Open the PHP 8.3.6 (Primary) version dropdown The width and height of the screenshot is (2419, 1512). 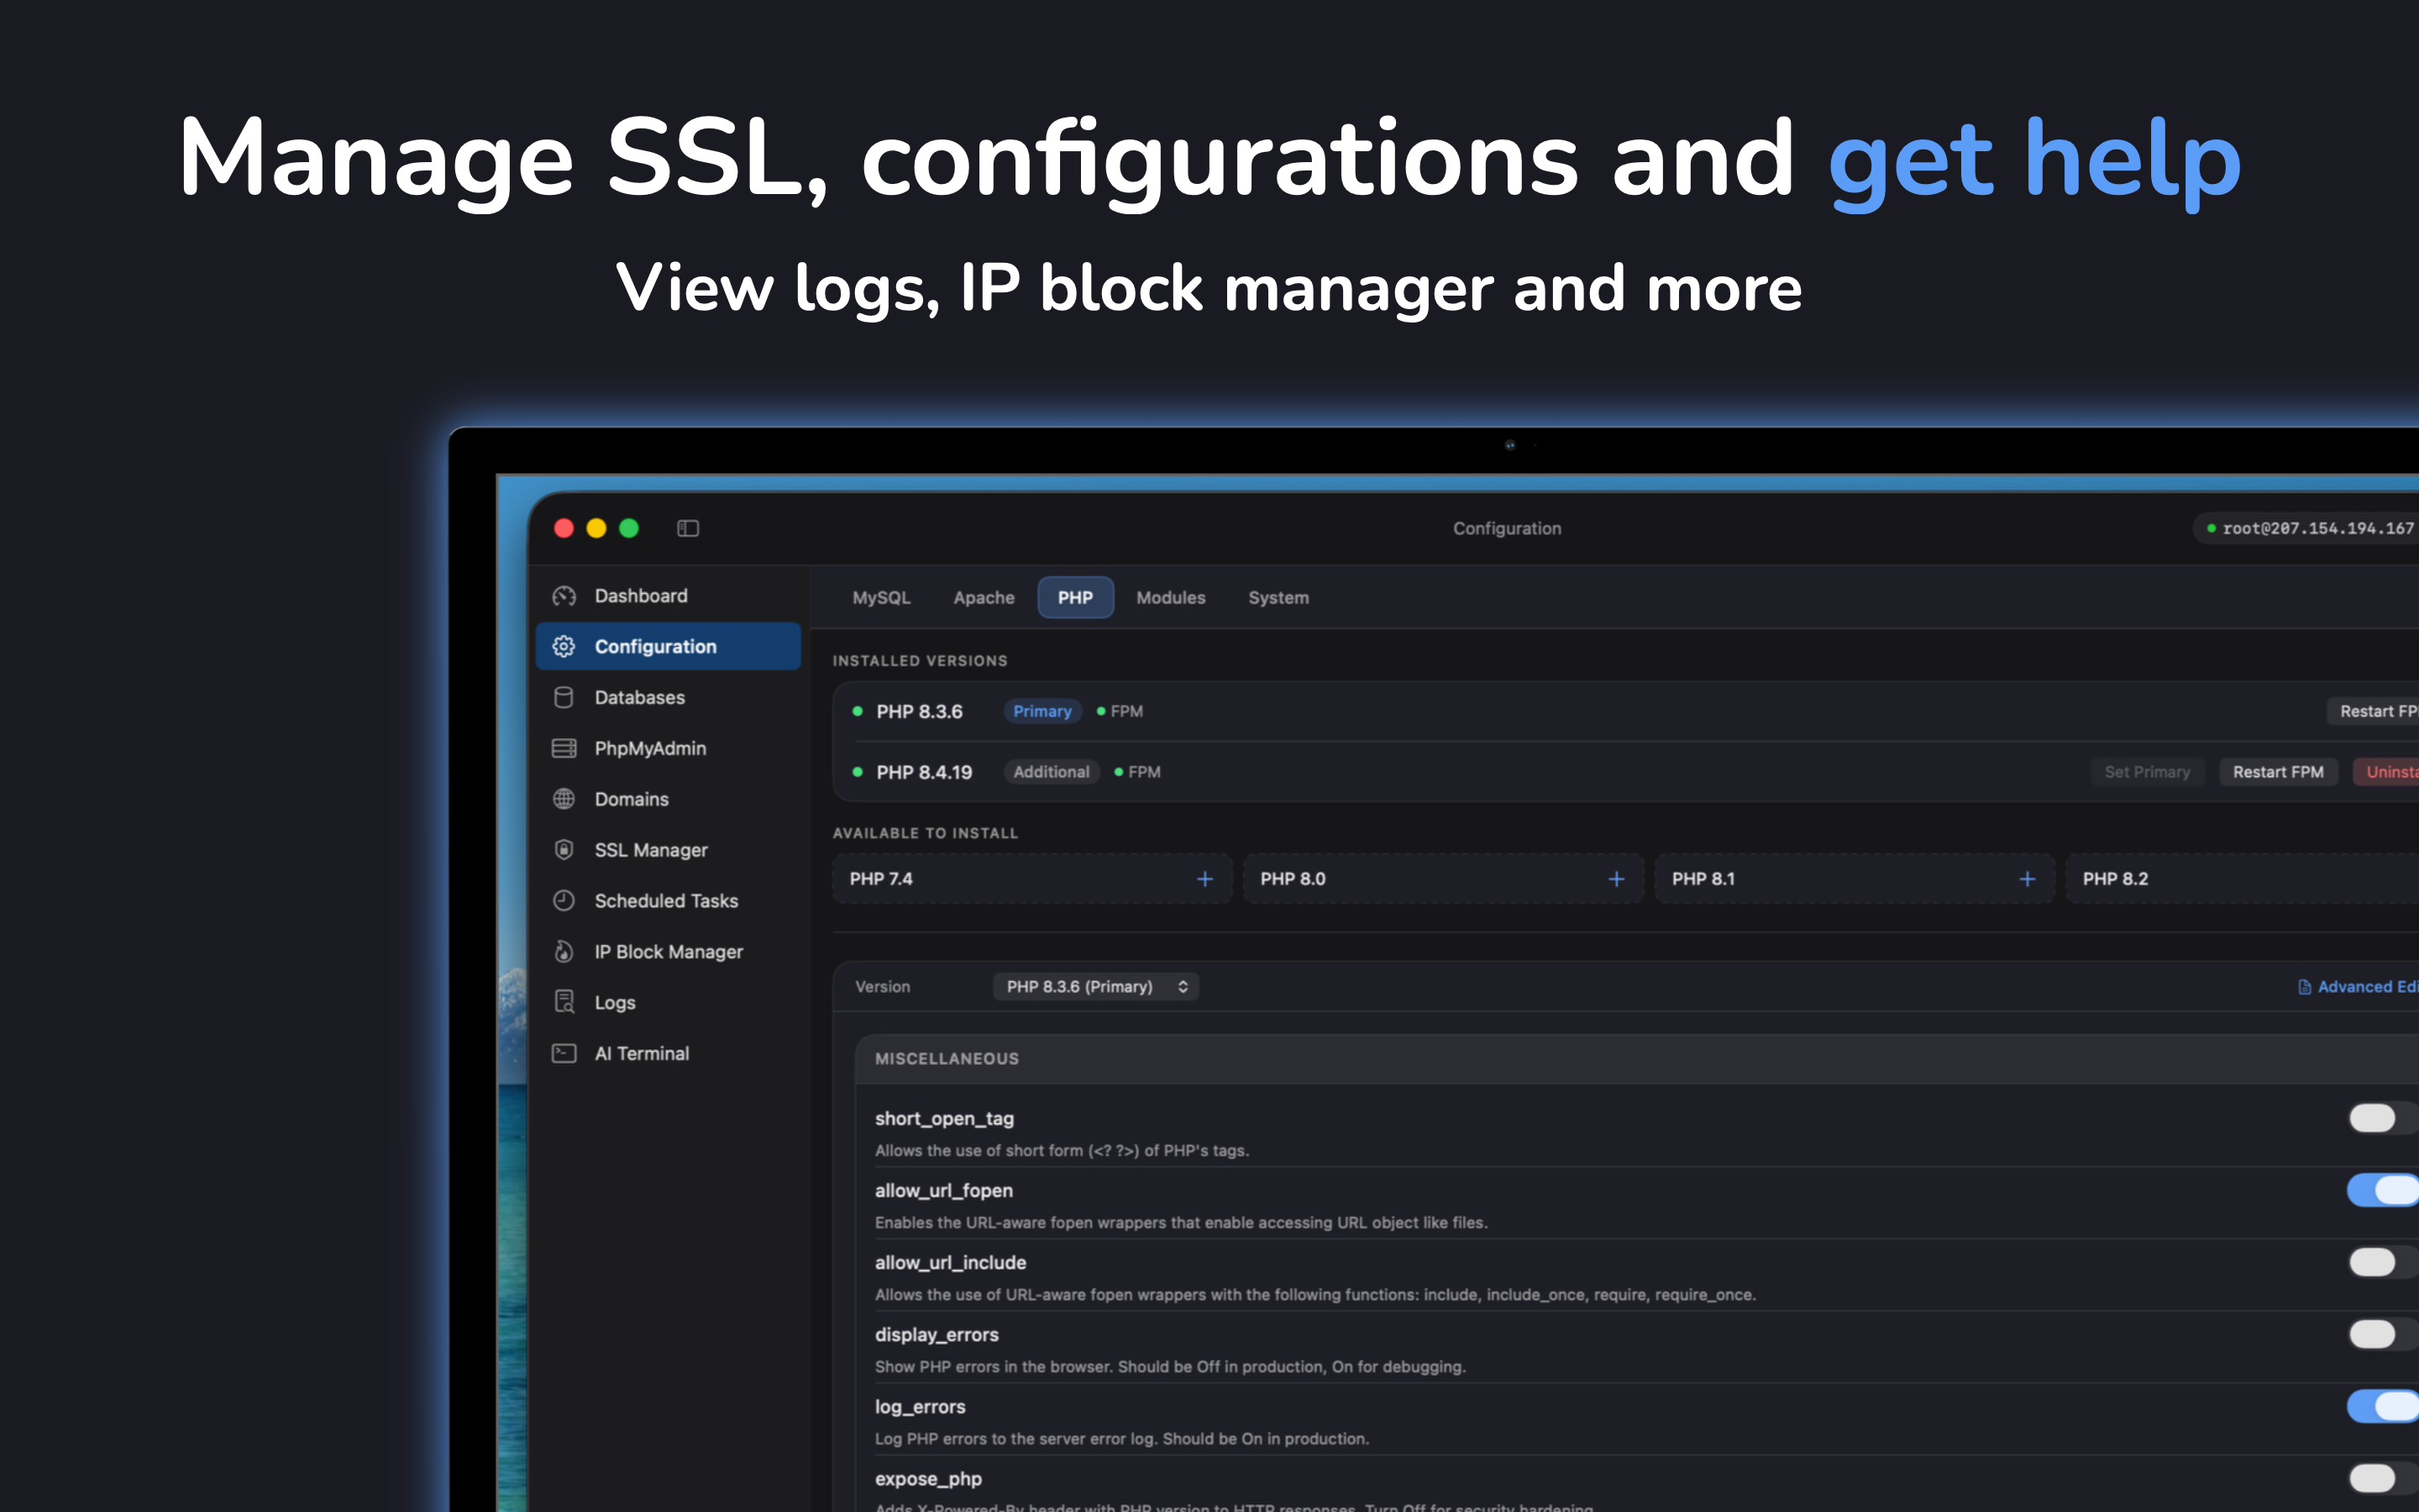click(1095, 987)
